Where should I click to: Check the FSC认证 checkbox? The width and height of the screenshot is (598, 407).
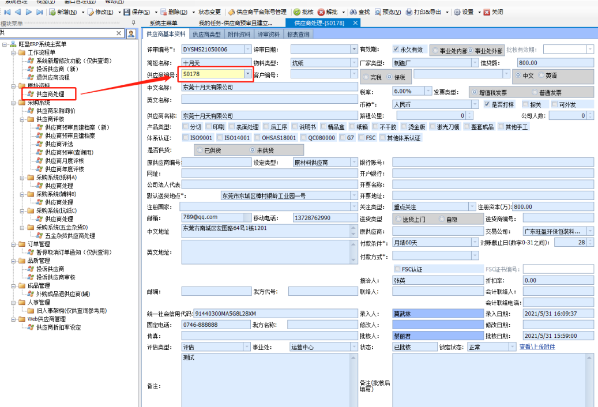pyautogui.click(x=397, y=269)
